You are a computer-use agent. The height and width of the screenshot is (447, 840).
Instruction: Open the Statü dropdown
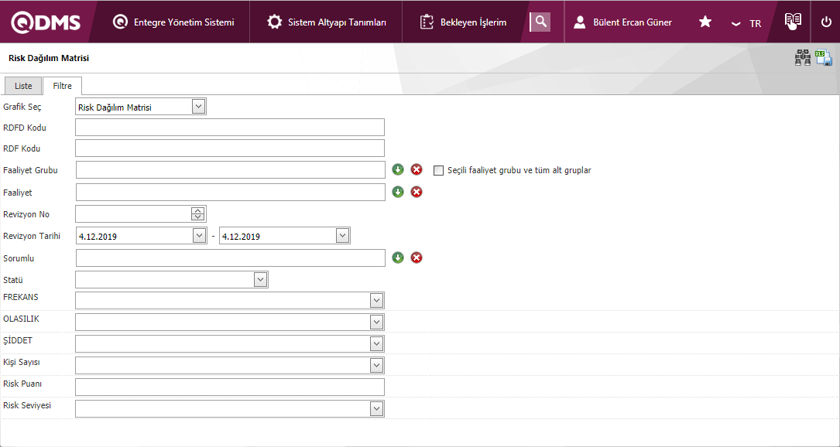point(261,279)
